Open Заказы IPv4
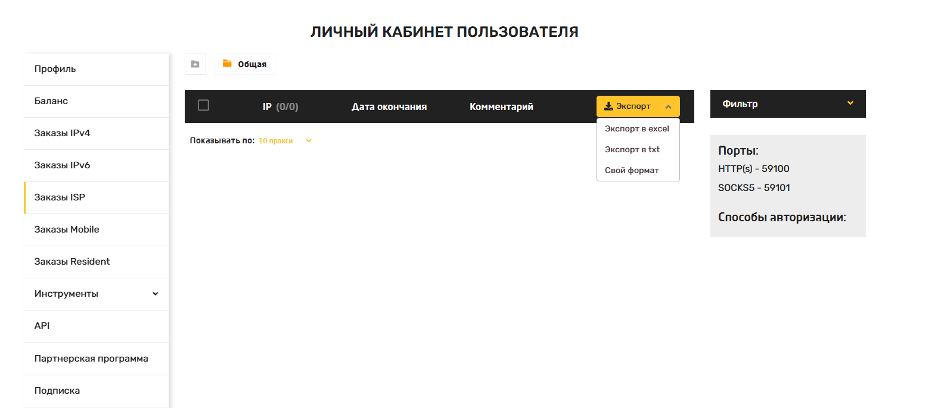Viewport: 938px width, 408px height. pos(96,133)
